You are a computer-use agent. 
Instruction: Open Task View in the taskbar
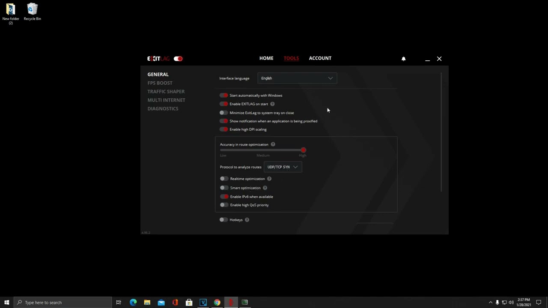click(119, 302)
